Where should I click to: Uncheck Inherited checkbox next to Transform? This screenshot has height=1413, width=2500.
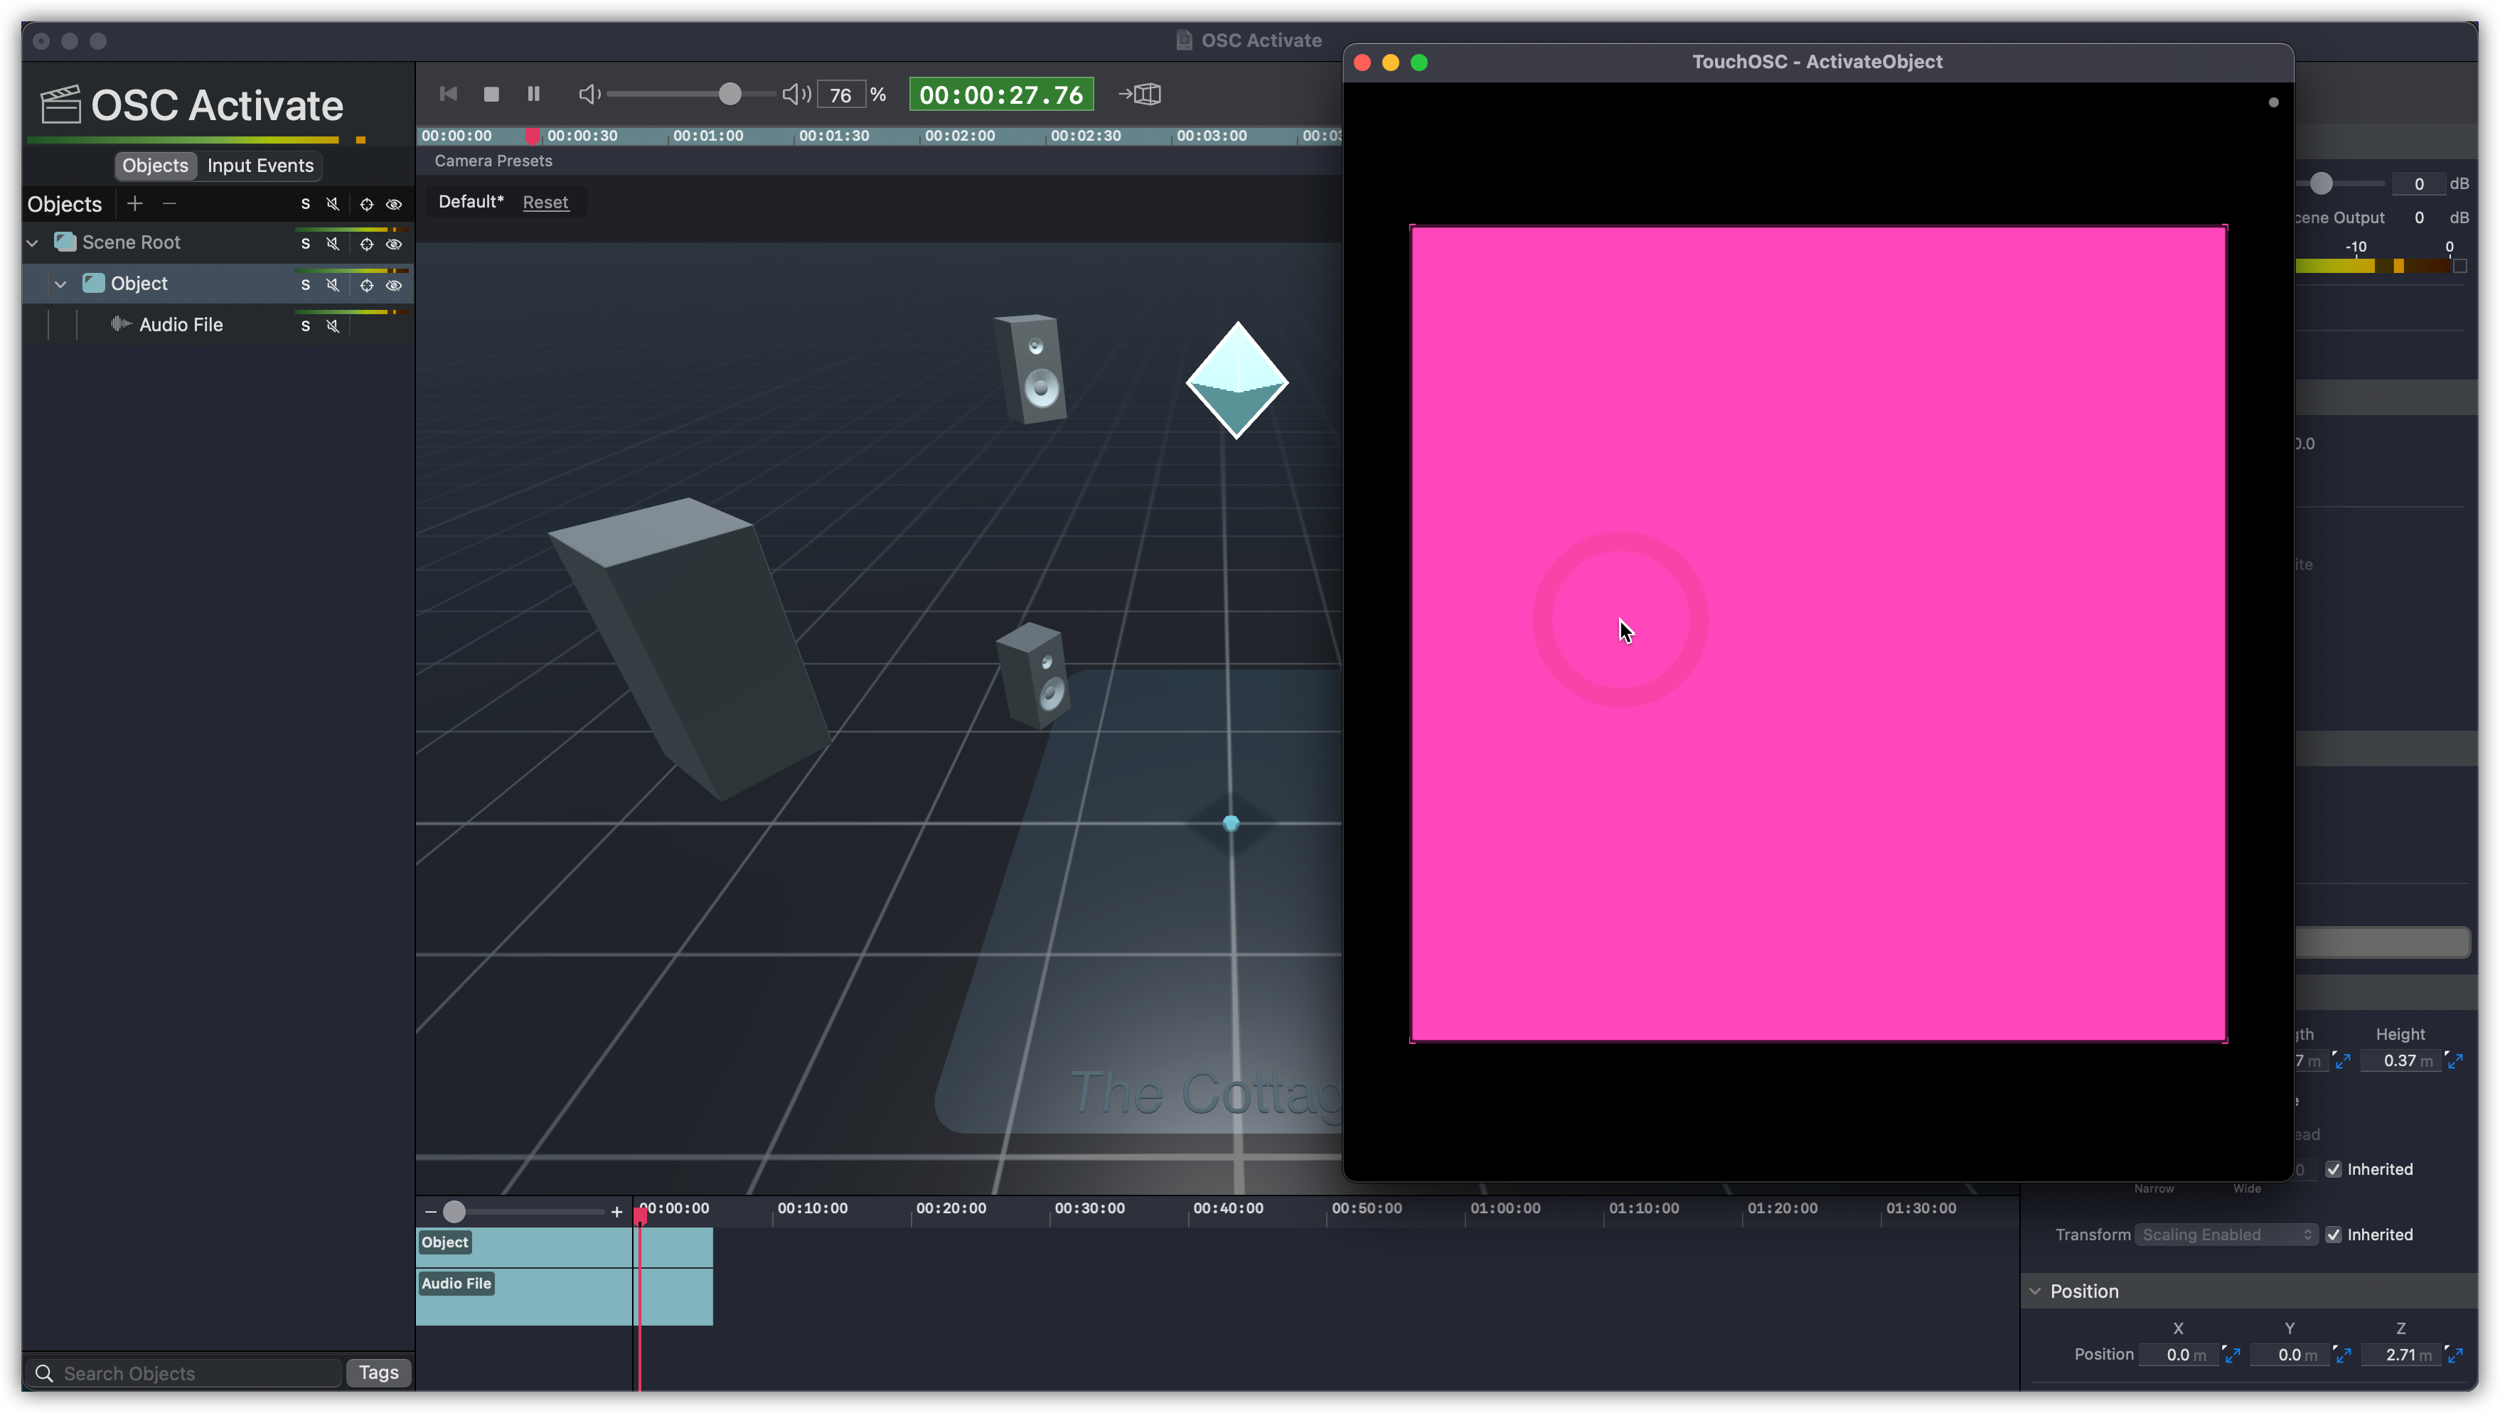[2333, 1235]
